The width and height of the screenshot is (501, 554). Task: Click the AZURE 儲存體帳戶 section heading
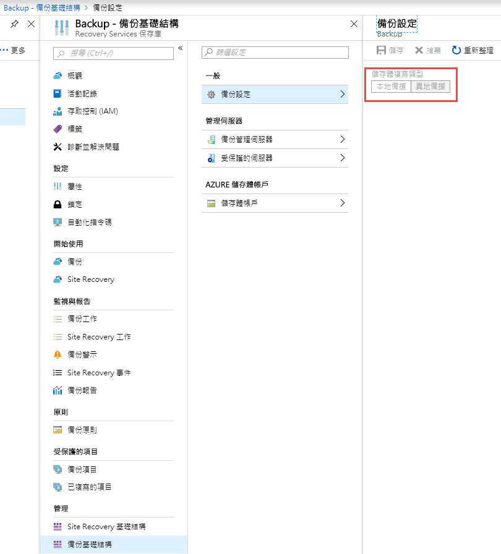coord(237,184)
